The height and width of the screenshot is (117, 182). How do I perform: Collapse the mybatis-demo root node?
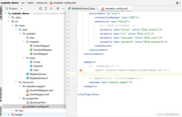[x=5, y=13]
